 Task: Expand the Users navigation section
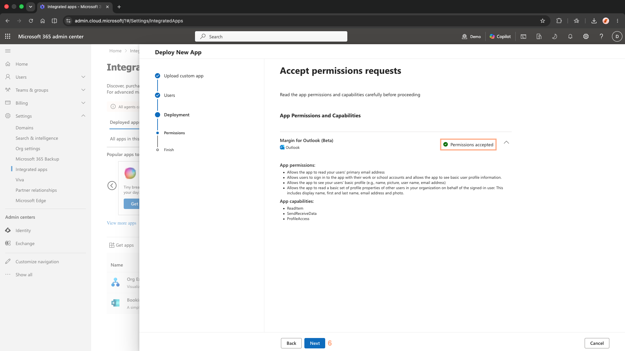click(83, 77)
